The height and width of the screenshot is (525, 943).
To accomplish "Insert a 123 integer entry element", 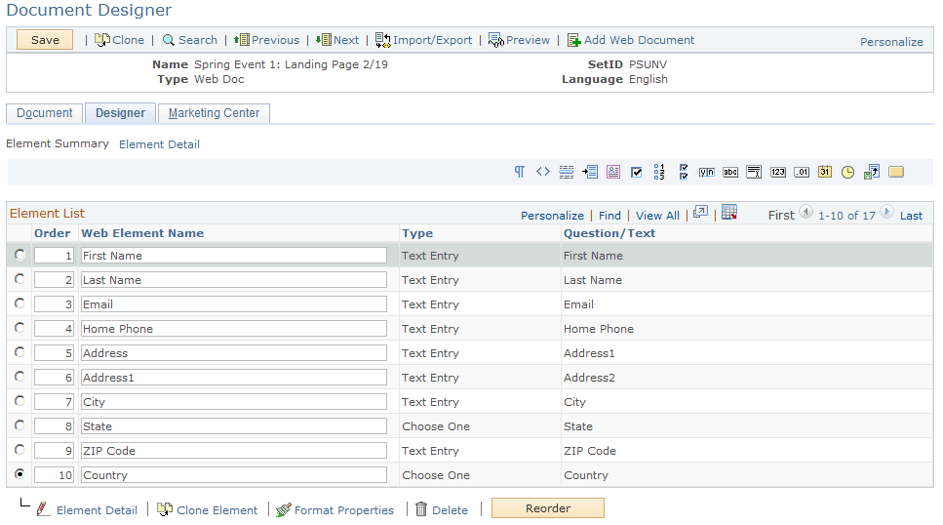I will 777,172.
